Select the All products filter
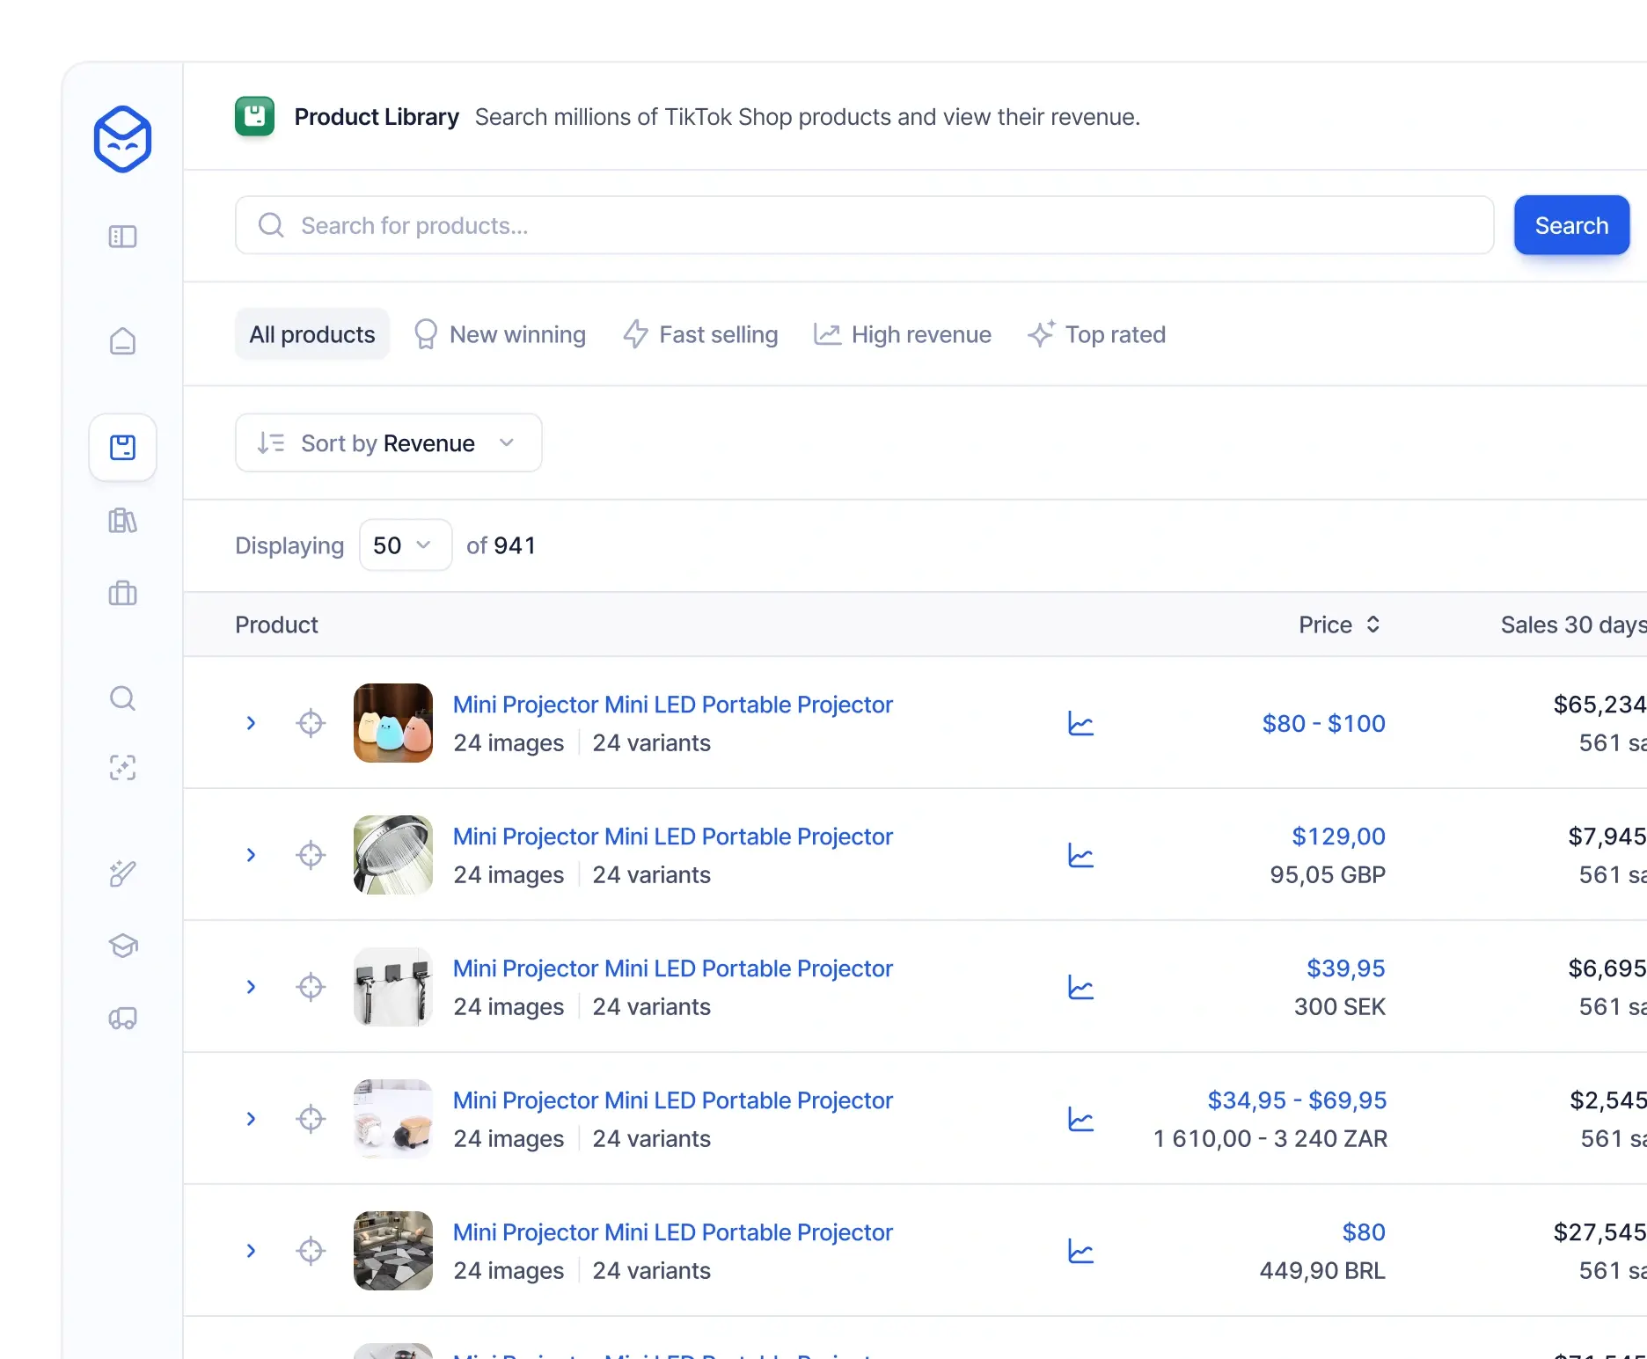The image size is (1647, 1359). [x=311, y=334]
